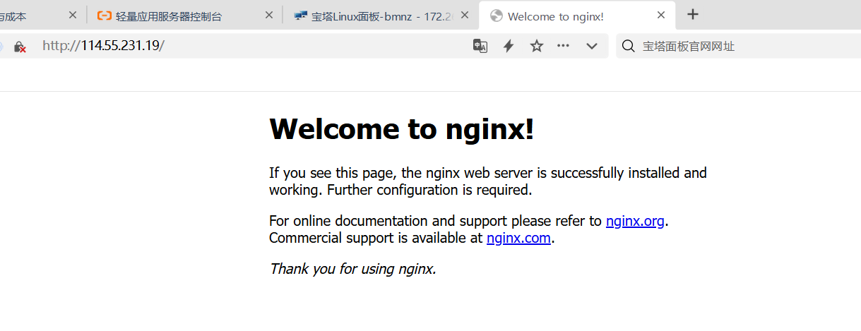Focus the search box 宝塔面板官网网址
Screen dimensions: 861x331
point(738,46)
